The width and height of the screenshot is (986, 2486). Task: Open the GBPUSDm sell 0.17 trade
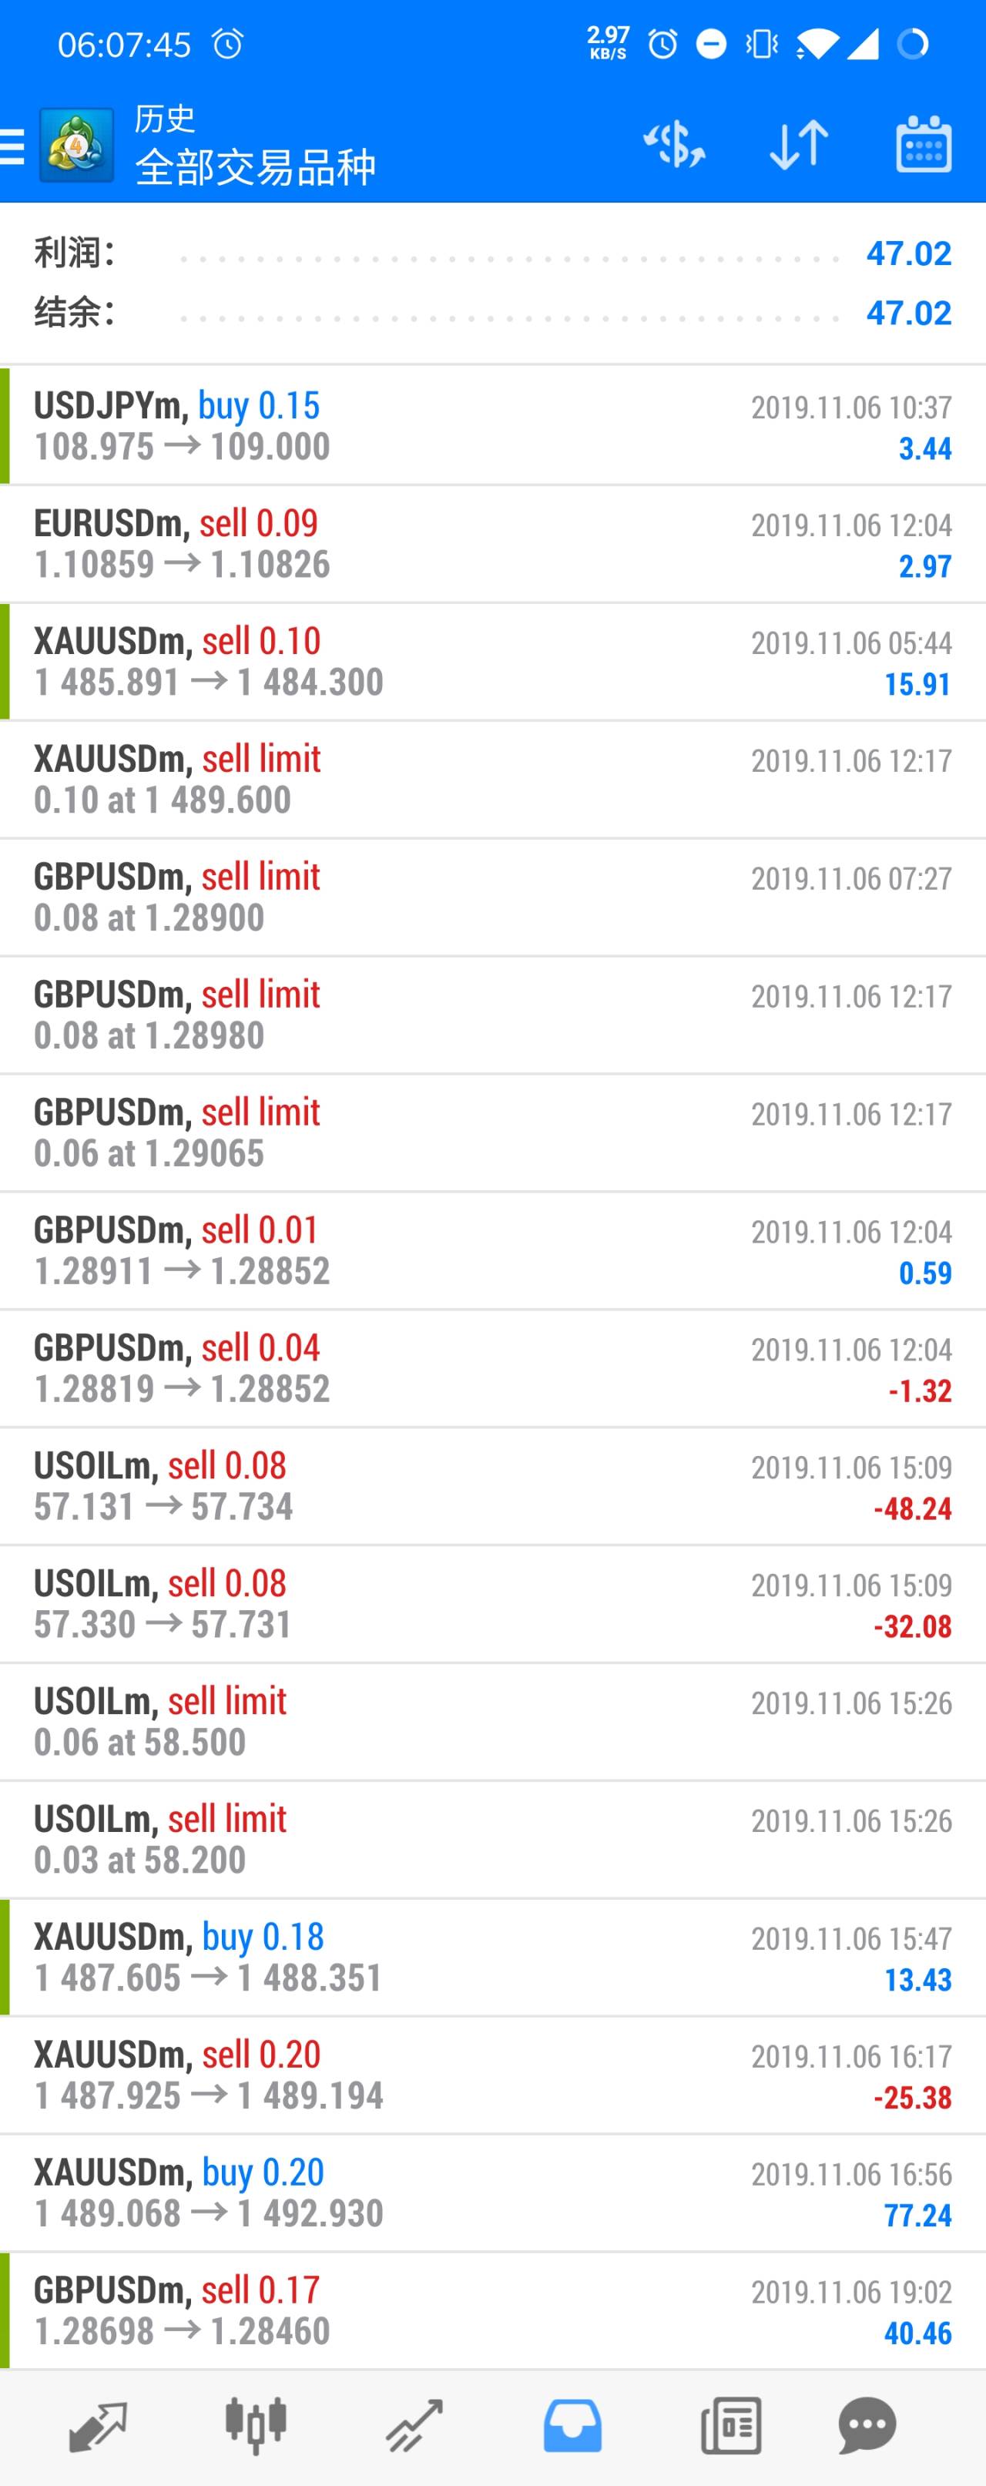point(493,2310)
